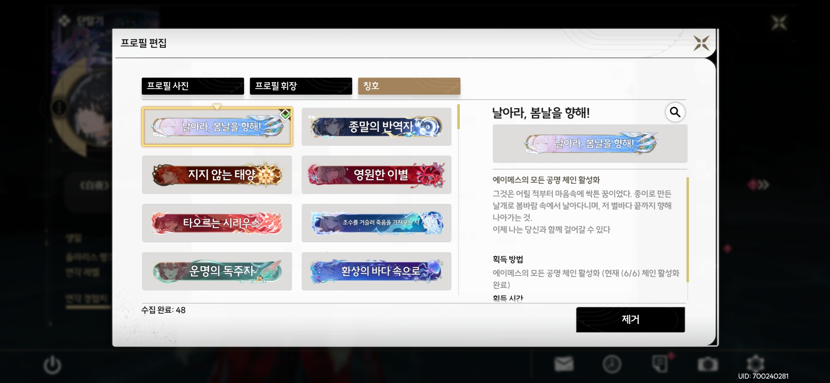This screenshot has width=830, height=383.
Task: Close the profile edit dialog
Action: click(x=701, y=43)
